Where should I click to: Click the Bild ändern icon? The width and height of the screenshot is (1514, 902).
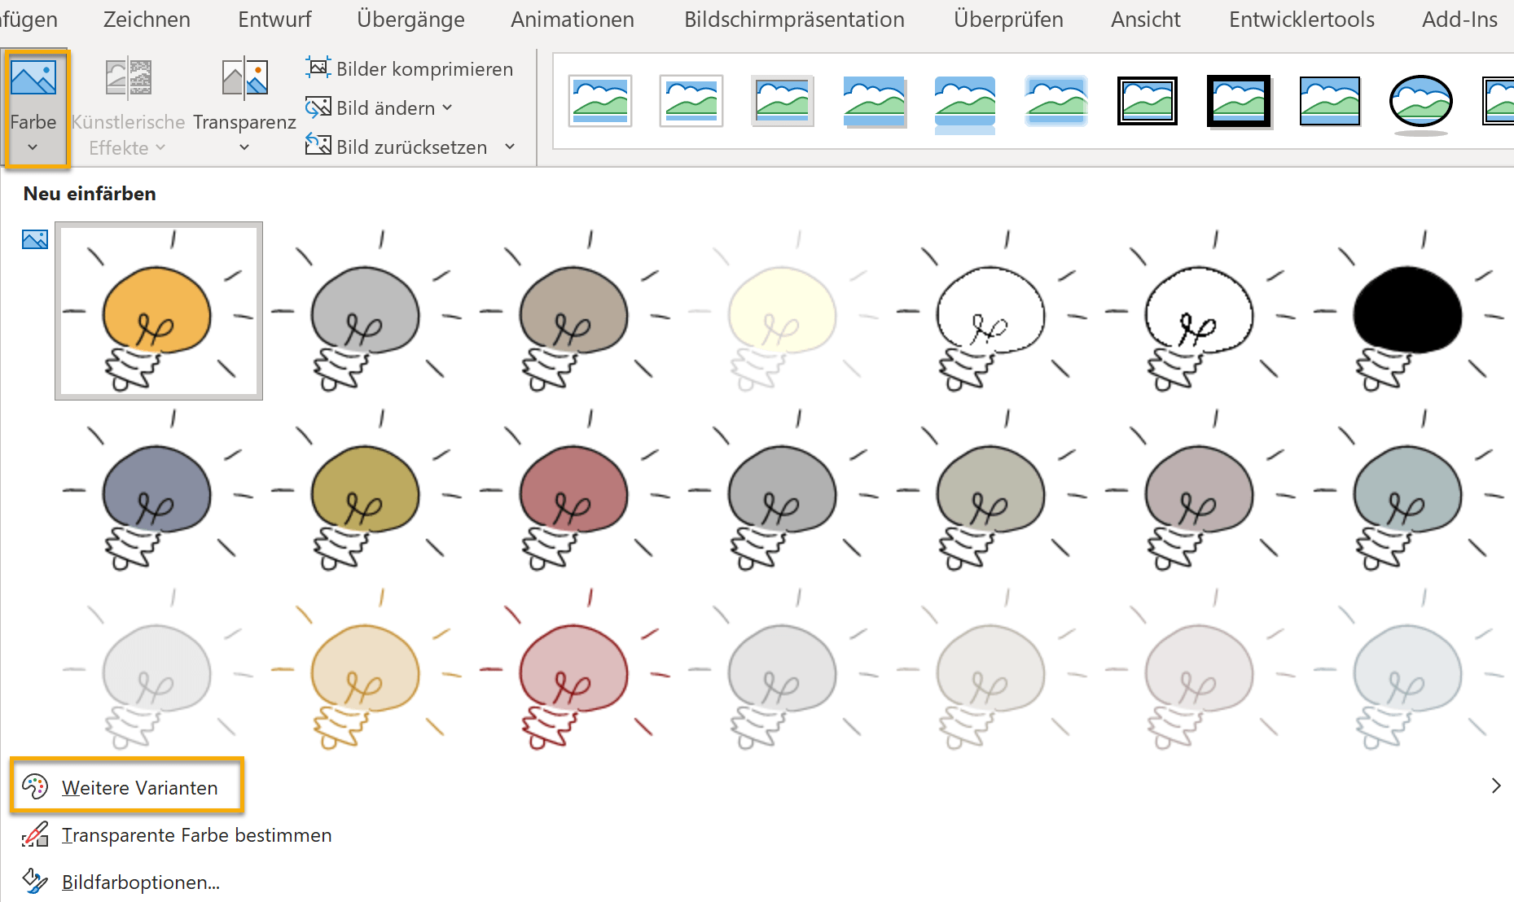[x=318, y=107]
